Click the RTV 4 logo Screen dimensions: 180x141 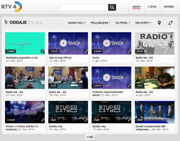(11, 7)
